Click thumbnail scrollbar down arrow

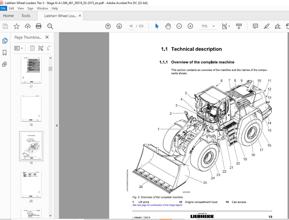[51, 215]
